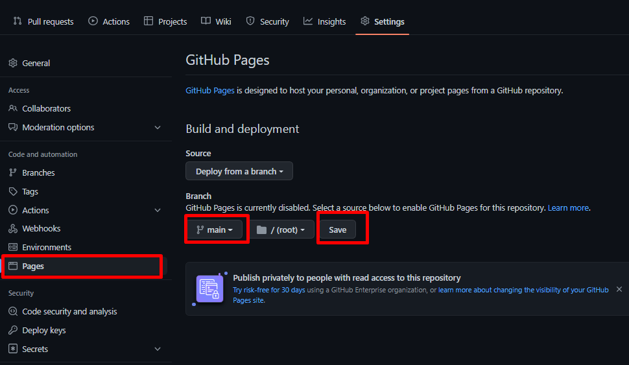
Task: Click the Pages browser icon in sidebar
Action: coord(13,266)
